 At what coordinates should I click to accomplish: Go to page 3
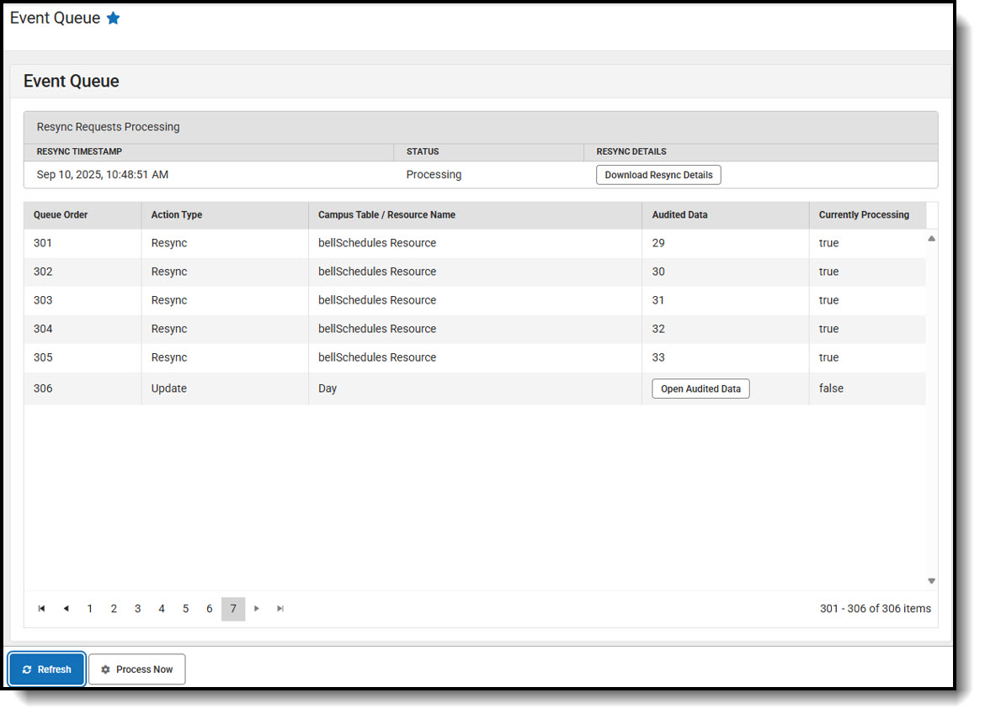[x=137, y=609]
